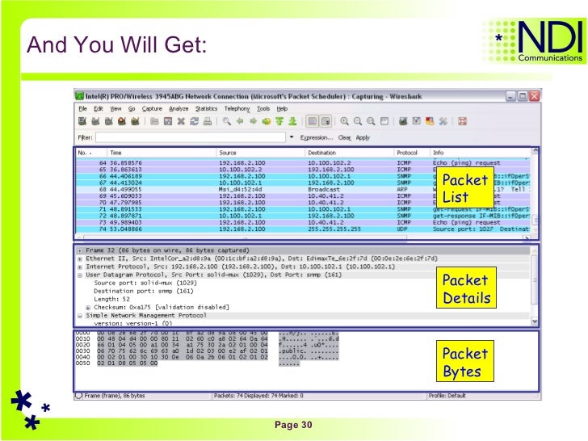Open the Statistics menu
The image size is (588, 441).
[x=206, y=109]
